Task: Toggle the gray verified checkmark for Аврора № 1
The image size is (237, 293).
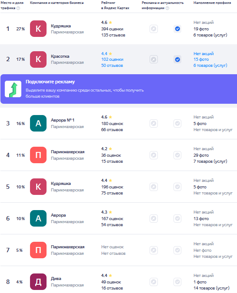Action: coord(177,124)
